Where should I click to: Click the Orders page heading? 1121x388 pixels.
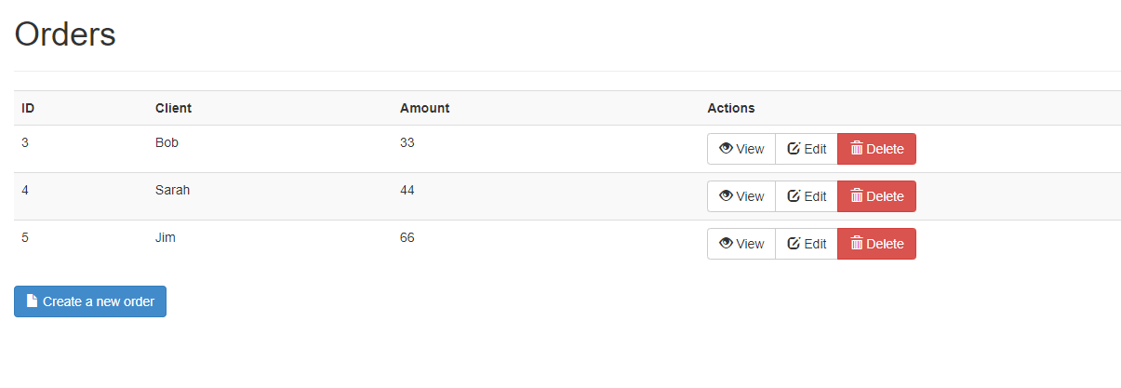click(x=65, y=34)
